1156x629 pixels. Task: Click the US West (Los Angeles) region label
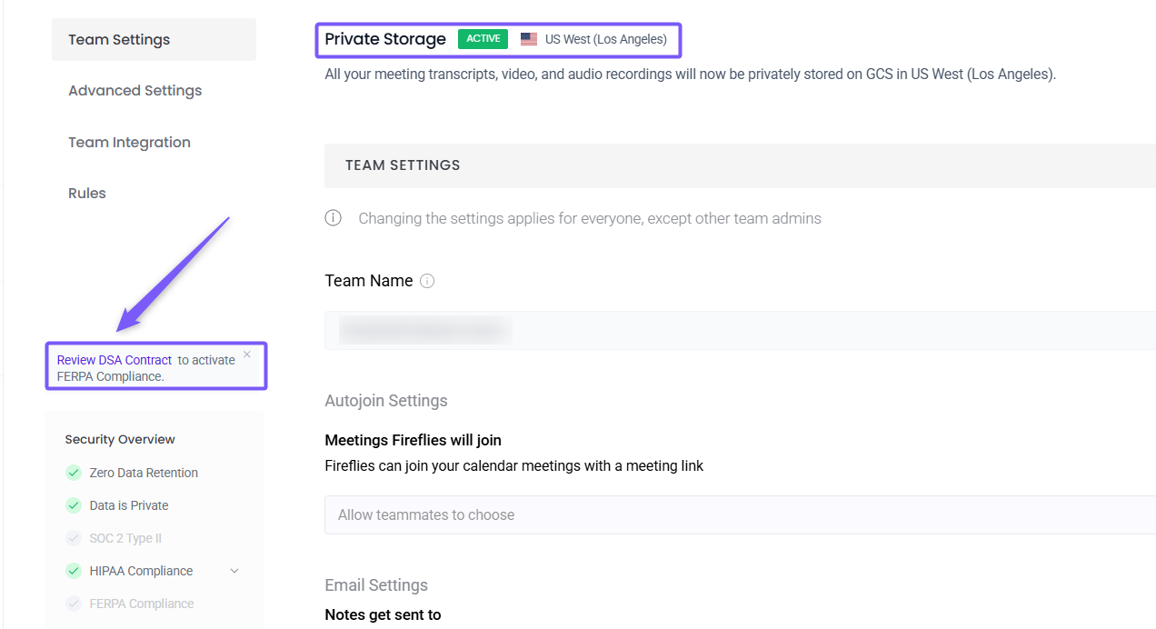tap(605, 39)
